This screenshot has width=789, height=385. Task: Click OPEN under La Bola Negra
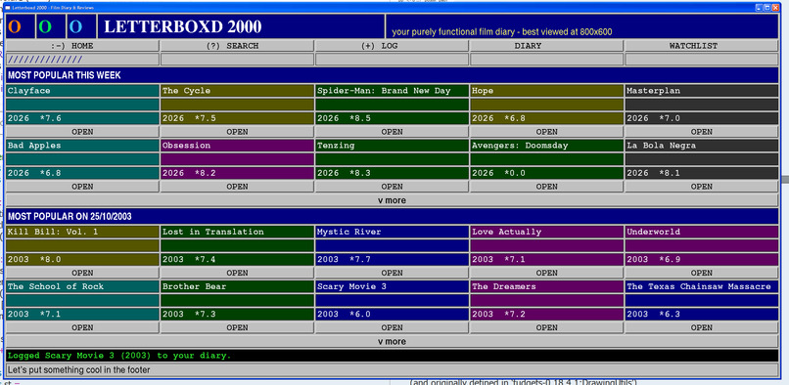[x=702, y=187]
